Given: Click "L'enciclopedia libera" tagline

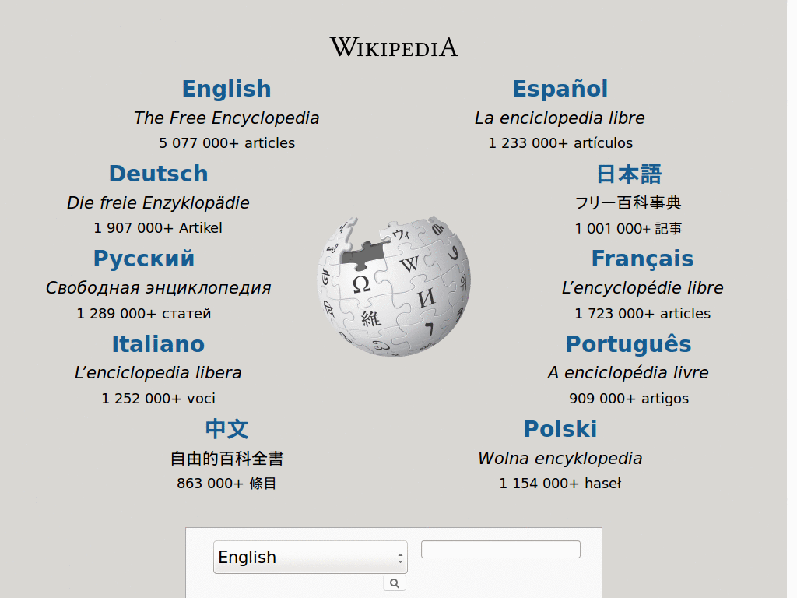Looking at the screenshot, I should [x=159, y=373].
